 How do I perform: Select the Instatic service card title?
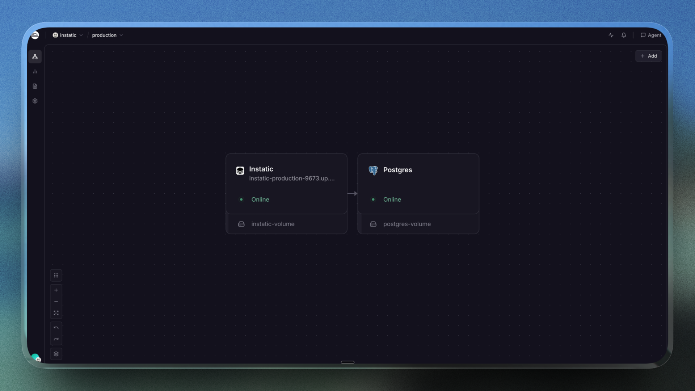(x=261, y=169)
